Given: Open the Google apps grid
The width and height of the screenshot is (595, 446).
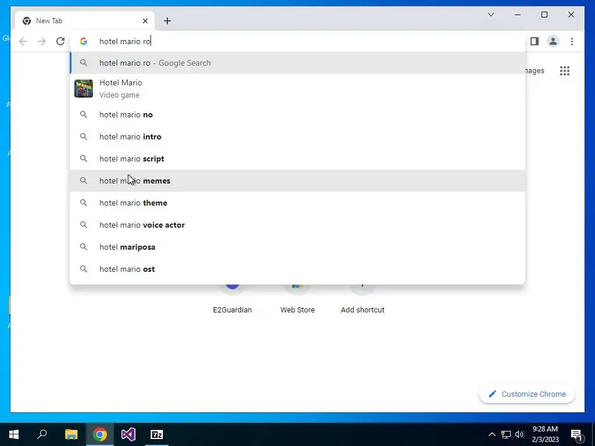Looking at the screenshot, I should [565, 70].
